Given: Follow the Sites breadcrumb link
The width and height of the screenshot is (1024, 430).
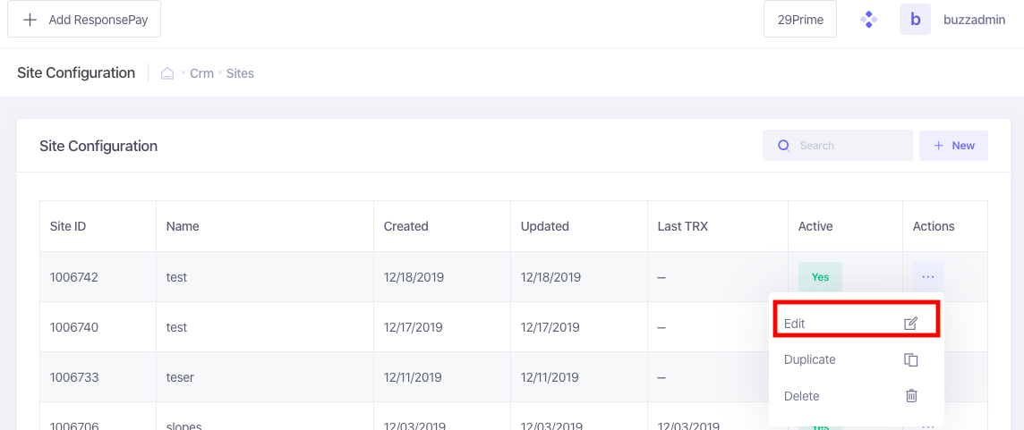Looking at the screenshot, I should (240, 73).
